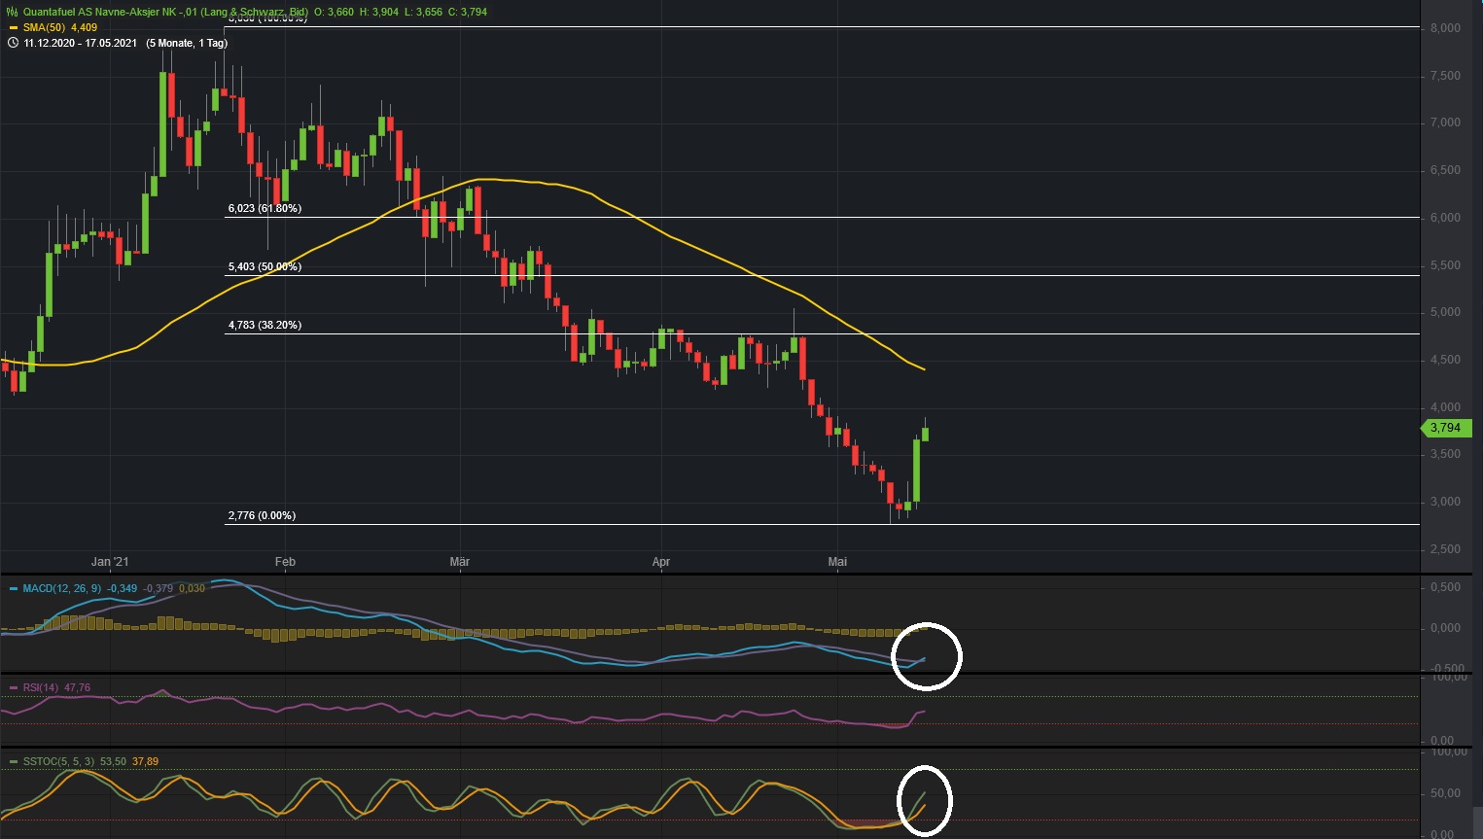This screenshot has height=839, width=1483.
Task: Click the green SSTOC legend color marker
Action: (x=16, y=762)
